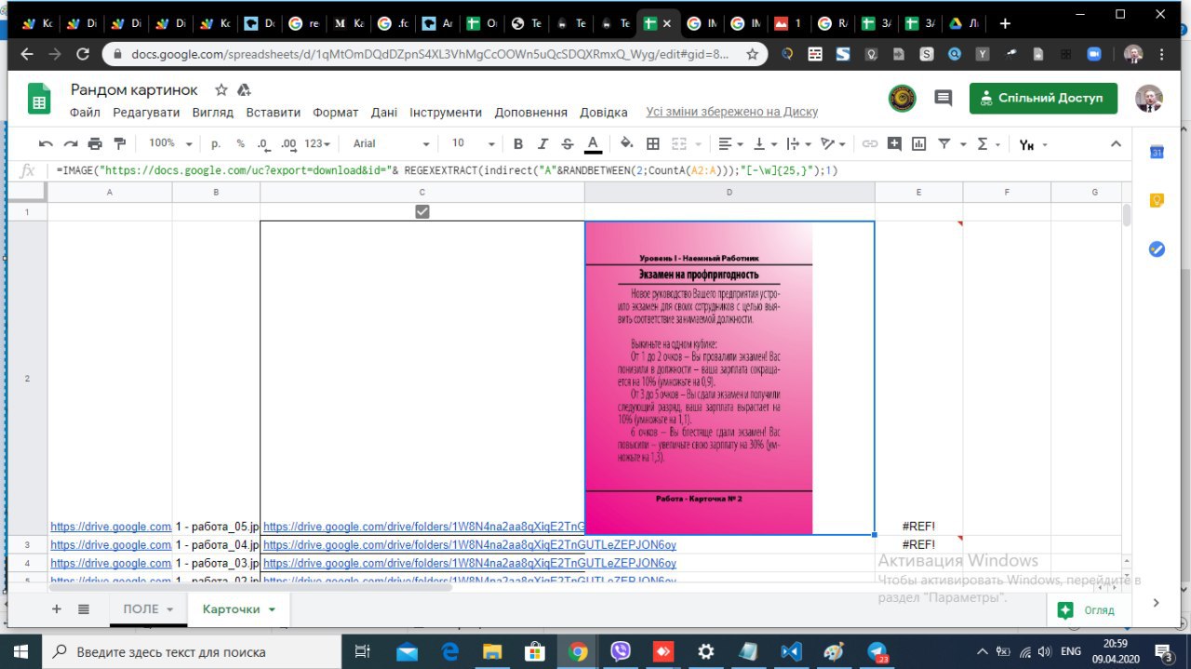1191x669 pixels.
Task: Click the Insert chart icon
Action: pos(919,143)
